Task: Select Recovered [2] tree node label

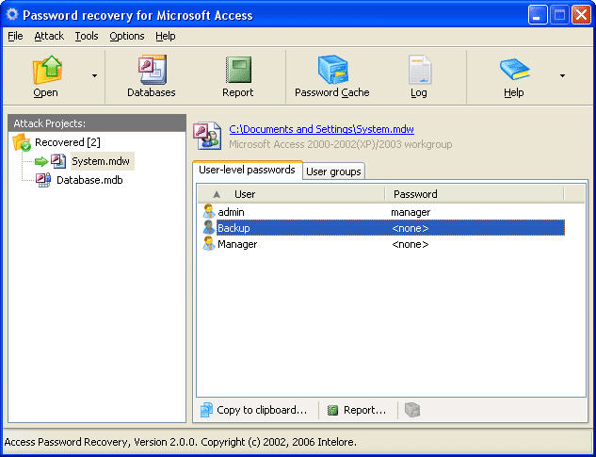Action: (x=68, y=142)
